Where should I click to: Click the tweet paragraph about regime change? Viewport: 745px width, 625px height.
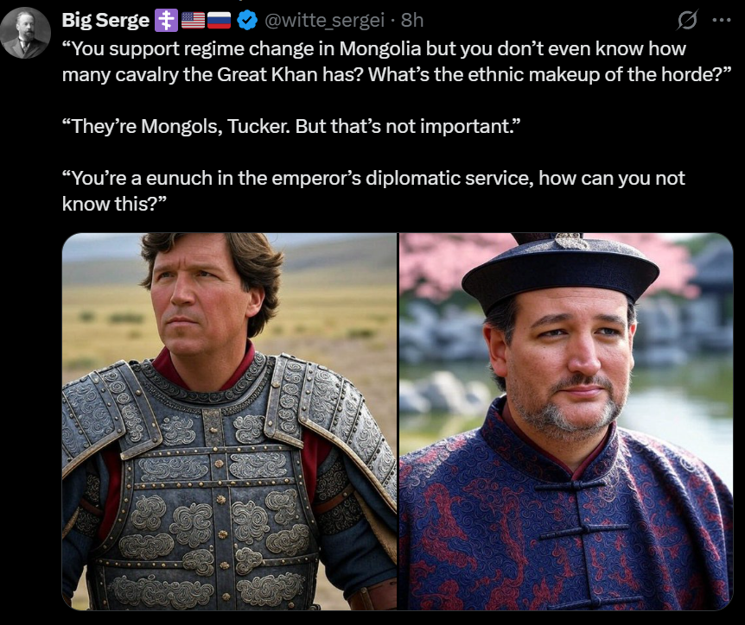click(x=397, y=61)
